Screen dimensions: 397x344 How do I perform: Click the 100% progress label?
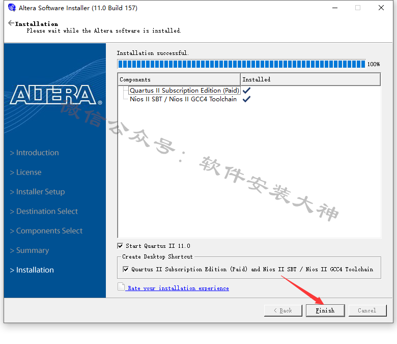tap(374, 64)
